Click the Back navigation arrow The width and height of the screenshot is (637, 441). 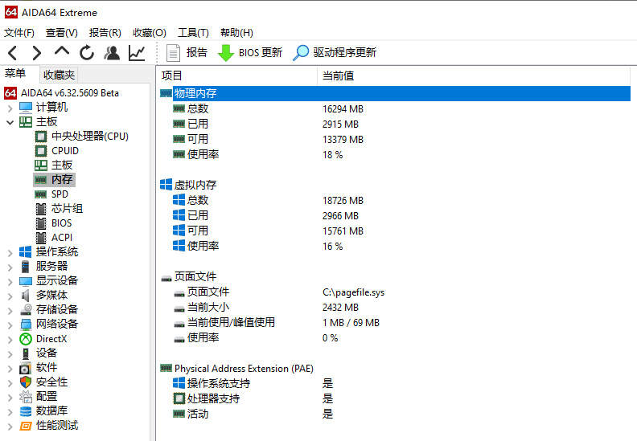[x=13, y=53]
